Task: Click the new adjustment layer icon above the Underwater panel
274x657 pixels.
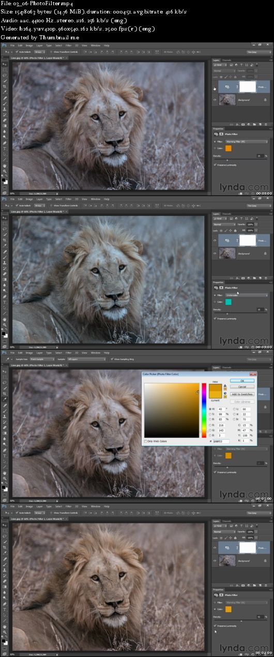Action: (x=249, y=278)
